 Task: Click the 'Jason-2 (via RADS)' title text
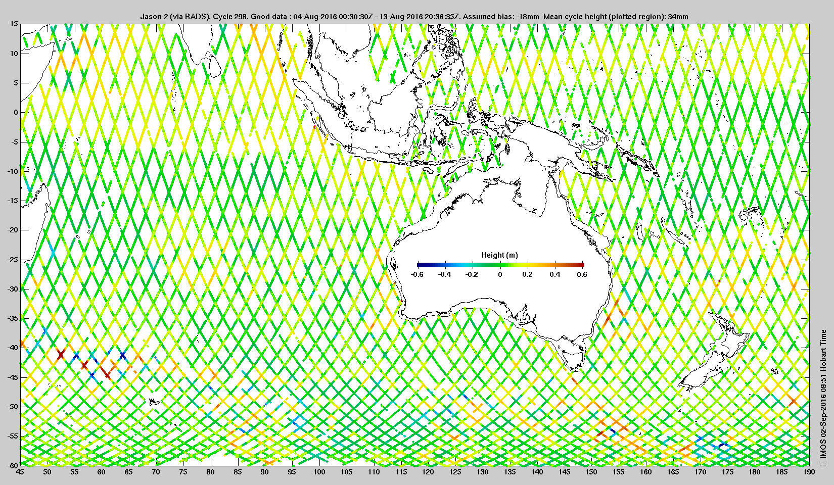tap(174, 17)
